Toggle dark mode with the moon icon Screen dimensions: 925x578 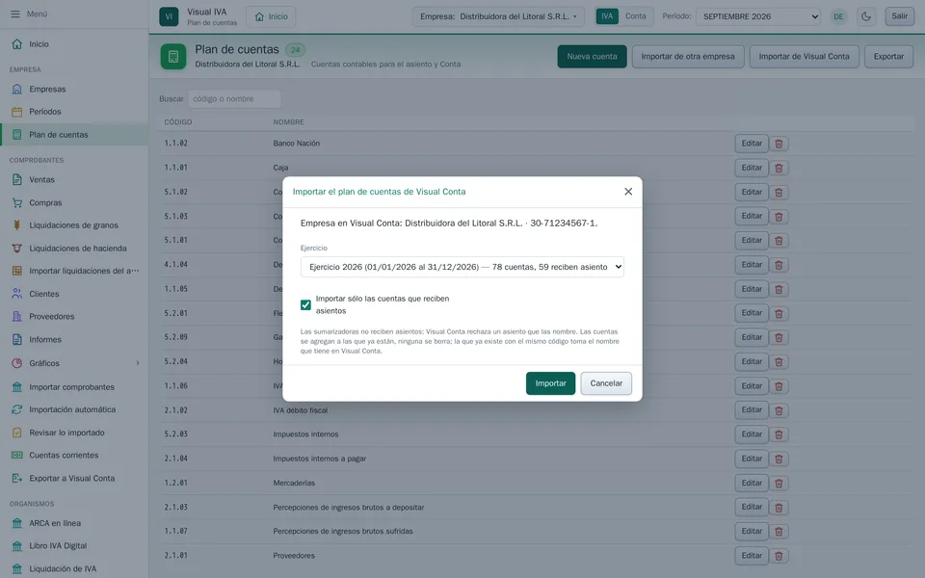pyautogui.click(x=866, y=16)
